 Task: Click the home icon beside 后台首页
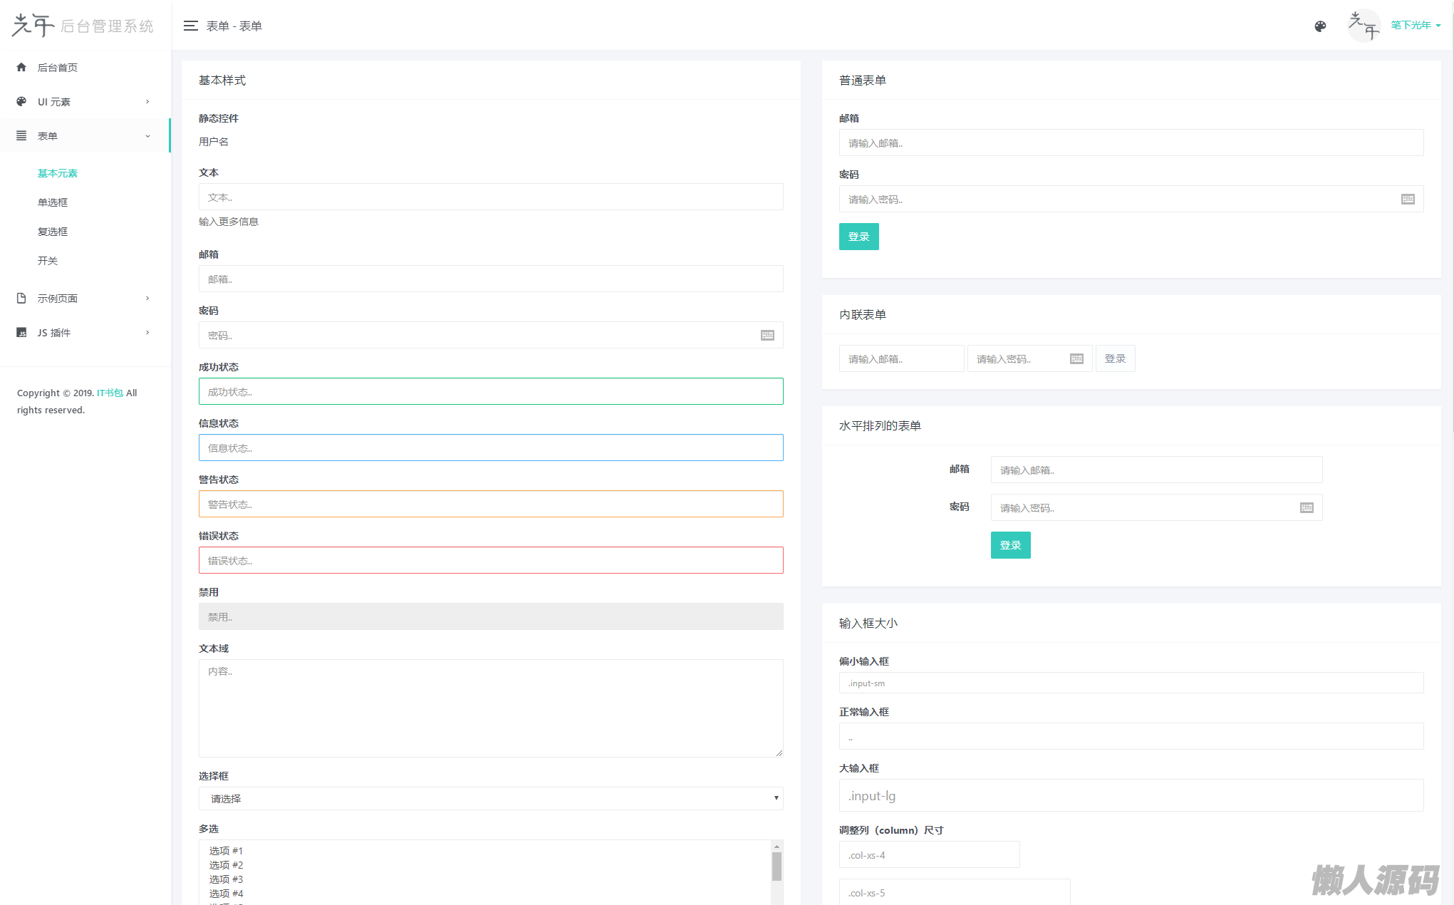pos(21,67)
